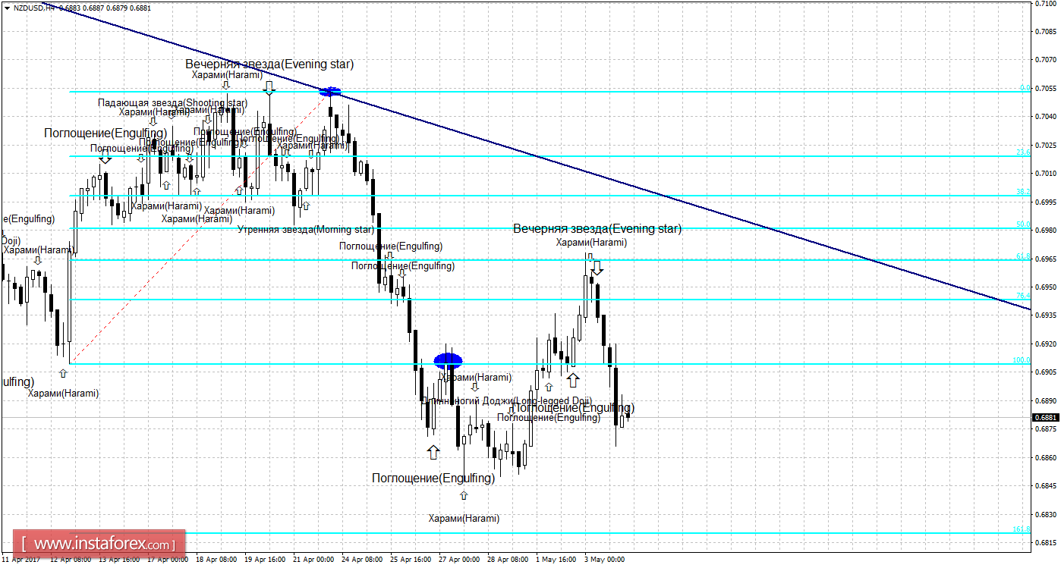The height and width of the screenshot is (568, 1061).
Task: Click the Fibonacci 23.6 level label
Action: (1023, 152)
